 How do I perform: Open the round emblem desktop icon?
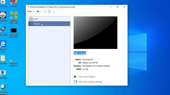coord(3,16)
